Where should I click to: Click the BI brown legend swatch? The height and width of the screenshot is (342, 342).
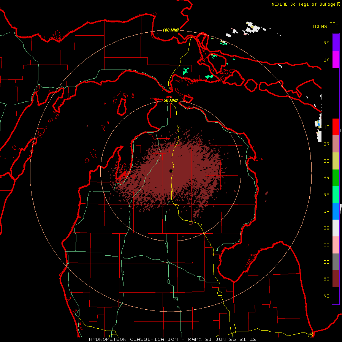coord(336,279)
